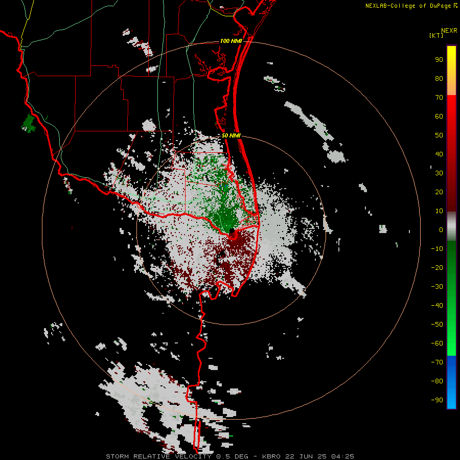Click the 100 NMI range ring label

coord(231,41)
